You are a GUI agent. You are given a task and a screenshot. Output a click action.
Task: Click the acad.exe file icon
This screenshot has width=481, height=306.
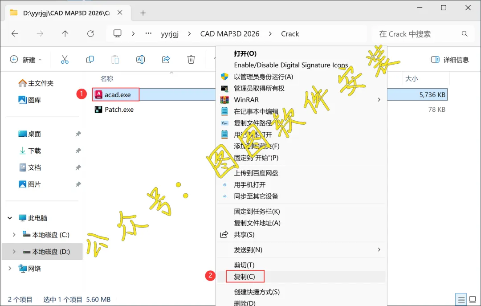(98, 94)
